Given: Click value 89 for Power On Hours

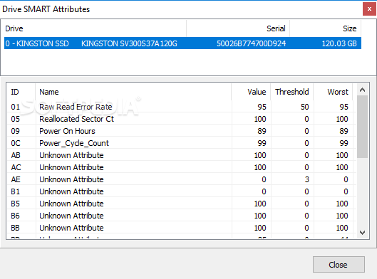Looking at the screenshot, I should [262, 131].
